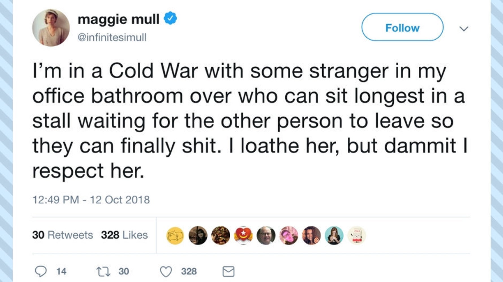
Task: Open the pink-tinted liker avatar
Action: [x=289, y=235]
